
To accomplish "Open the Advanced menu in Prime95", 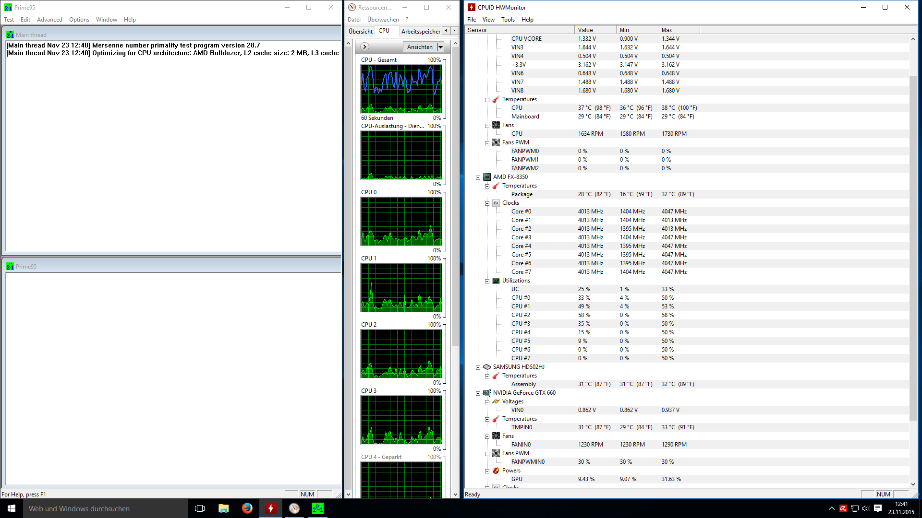I will pos(49,20).
